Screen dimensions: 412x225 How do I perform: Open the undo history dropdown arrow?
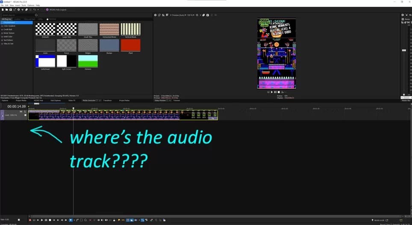(38, 10)
